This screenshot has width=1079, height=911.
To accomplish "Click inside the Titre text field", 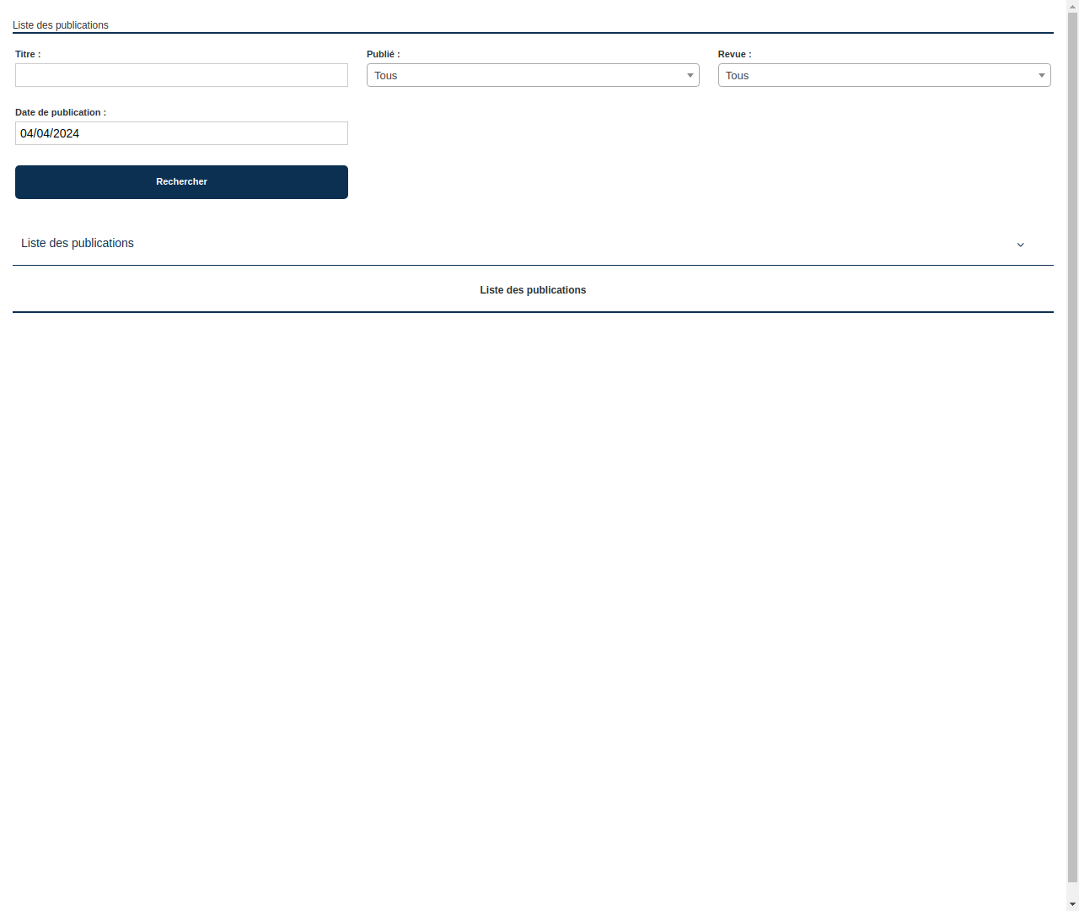I will point(181,75).
